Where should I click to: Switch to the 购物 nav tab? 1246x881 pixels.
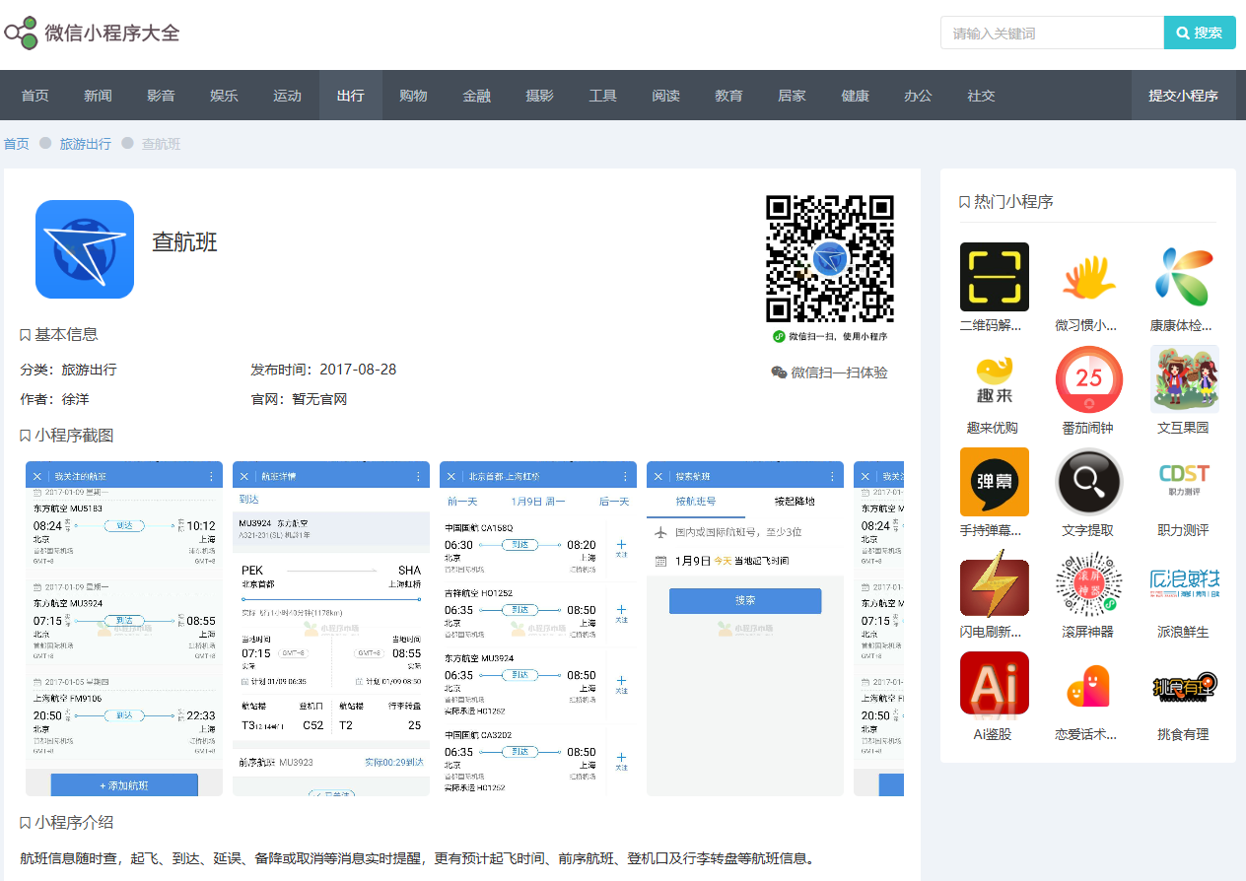tap(413, 96)
